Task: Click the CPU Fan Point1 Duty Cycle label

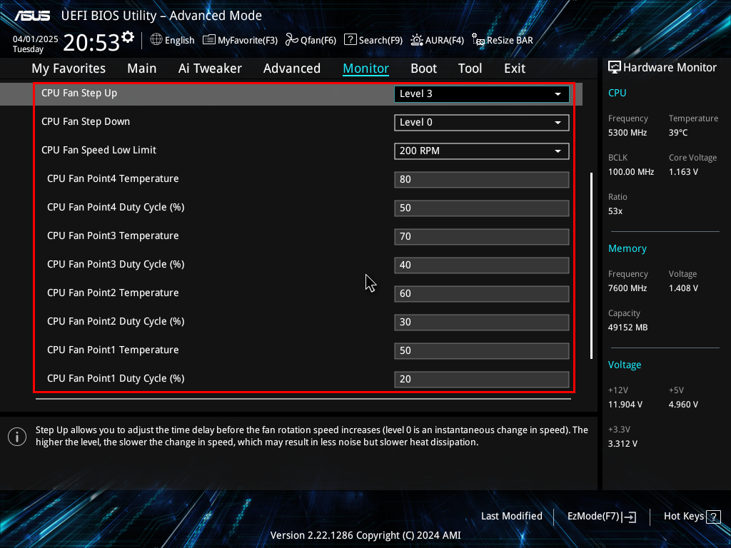Action: (x=116, y=378)
